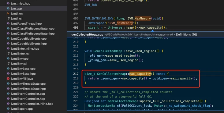Click the comment text on line 221
The width and height of the screenshot is (224, 113).
128,92
